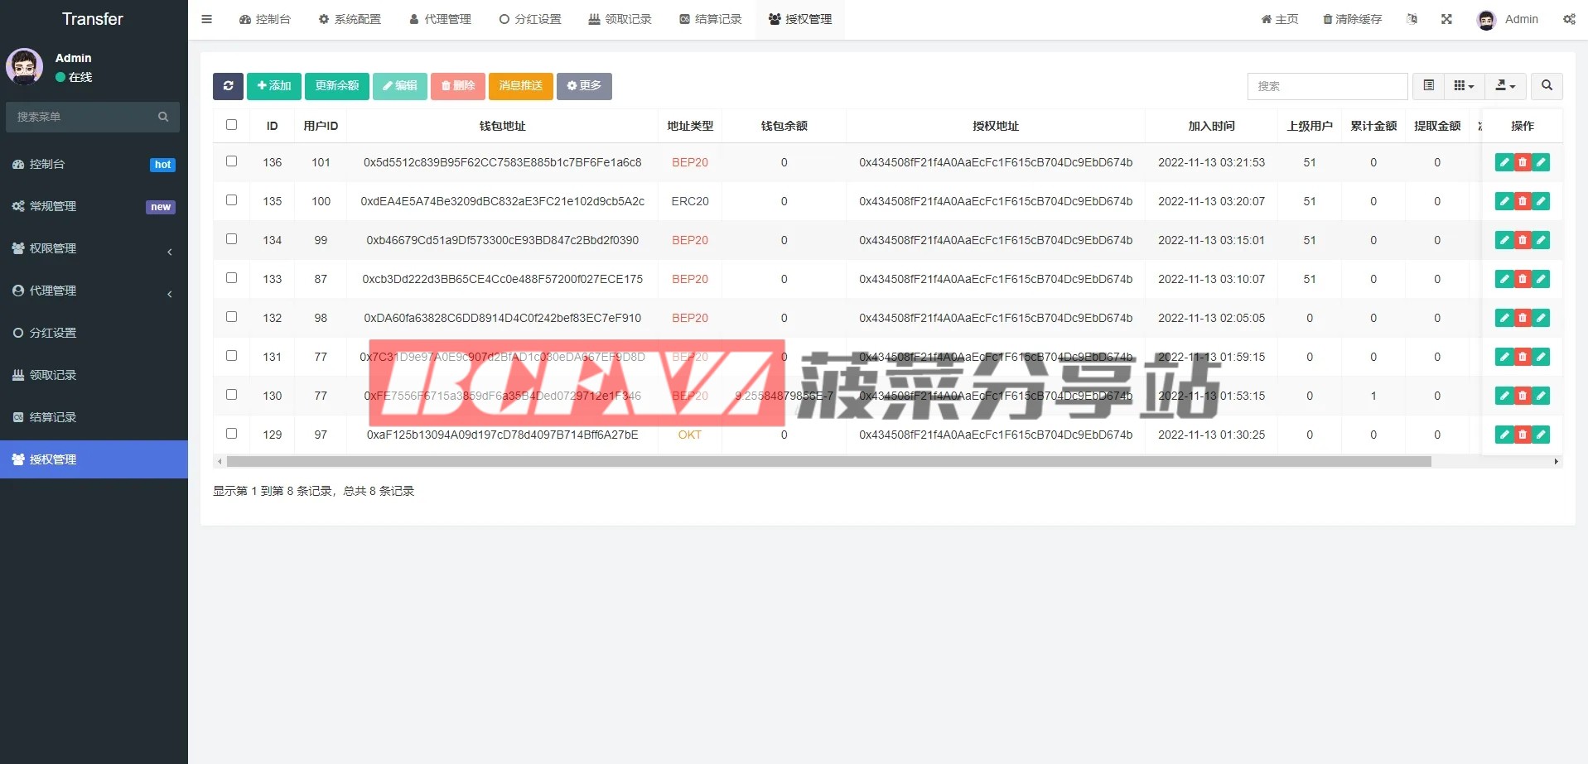Click the orange 消息推送 button
The height and width of the screenshot is (764, 1588).
520,86
